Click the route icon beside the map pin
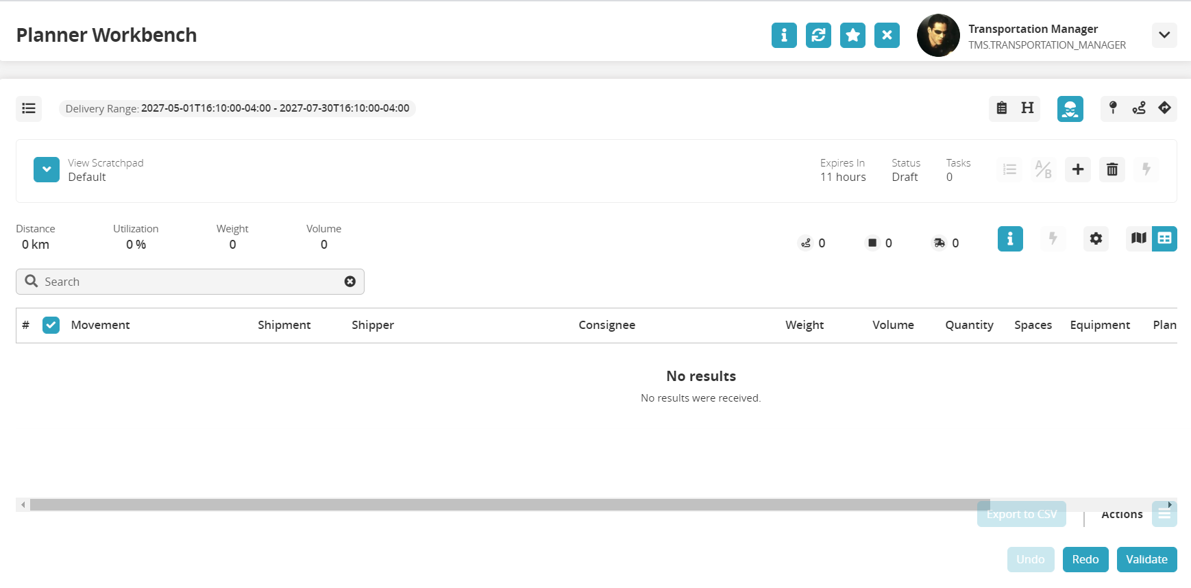Image resolution: width=1191 pixels, height=588 pixels. 1139,108
